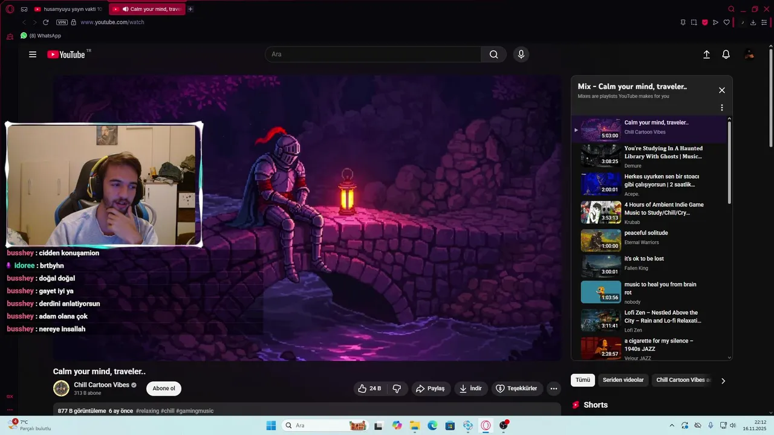Close the Mix playlist panel
The width and height of the screenshot is (774, 435).
(x=721, y=90)
